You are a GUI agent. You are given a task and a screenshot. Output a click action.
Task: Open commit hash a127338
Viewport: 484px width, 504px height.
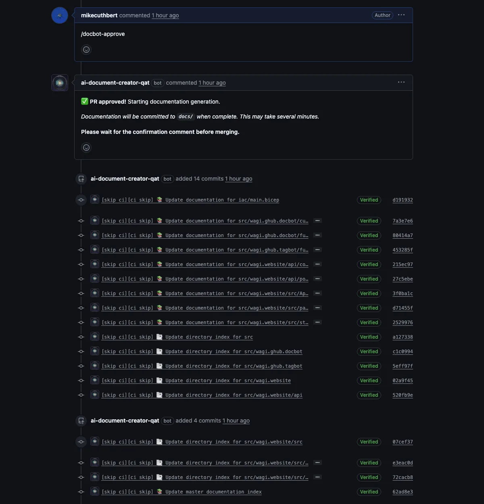pos(403,337)
